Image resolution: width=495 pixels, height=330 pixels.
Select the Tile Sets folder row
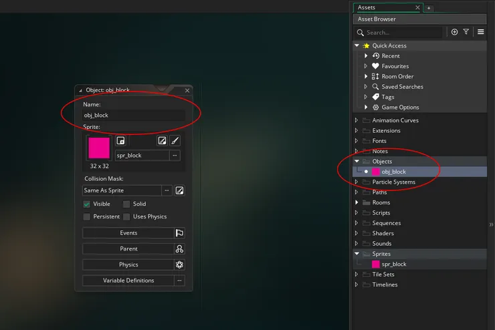click(x=420, y=275)
